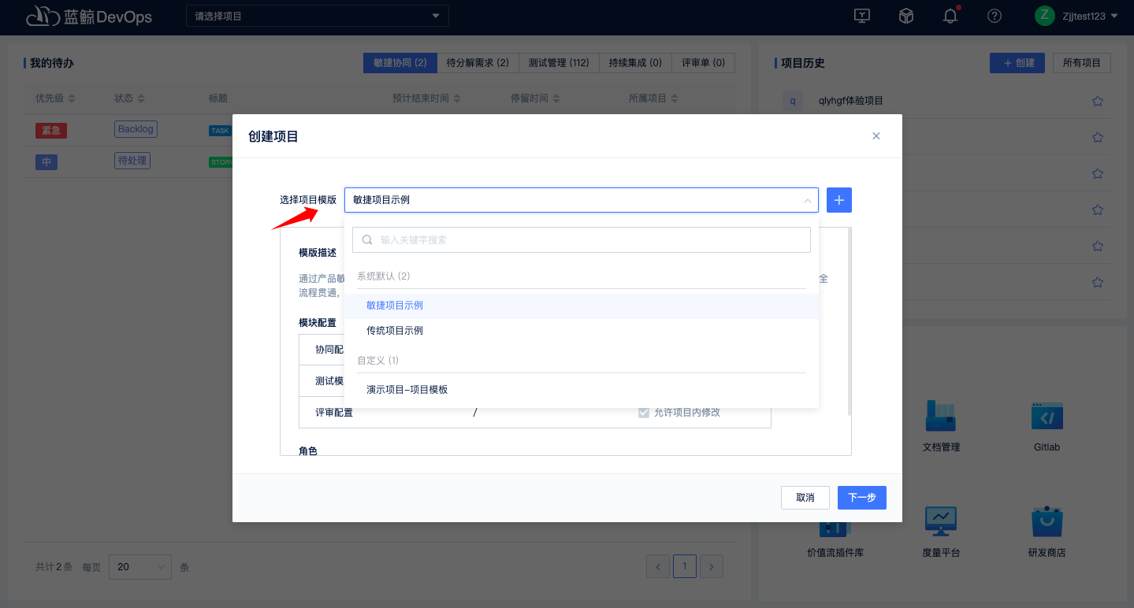
Task: Close the 创建项目 dialog with X
Action: point(876,136)
